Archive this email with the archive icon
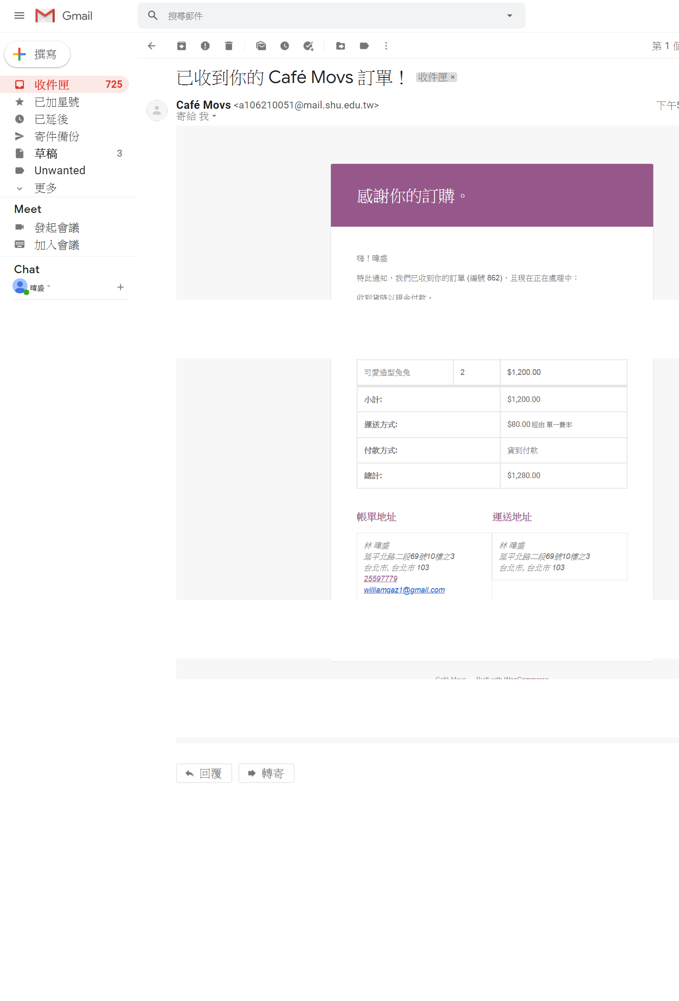Screen dimensions: 679x1001 pos(182,46)
